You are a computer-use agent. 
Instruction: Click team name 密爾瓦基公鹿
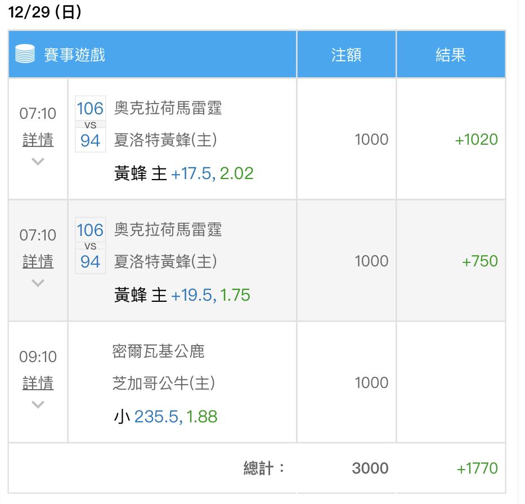[x=158, y=351]
